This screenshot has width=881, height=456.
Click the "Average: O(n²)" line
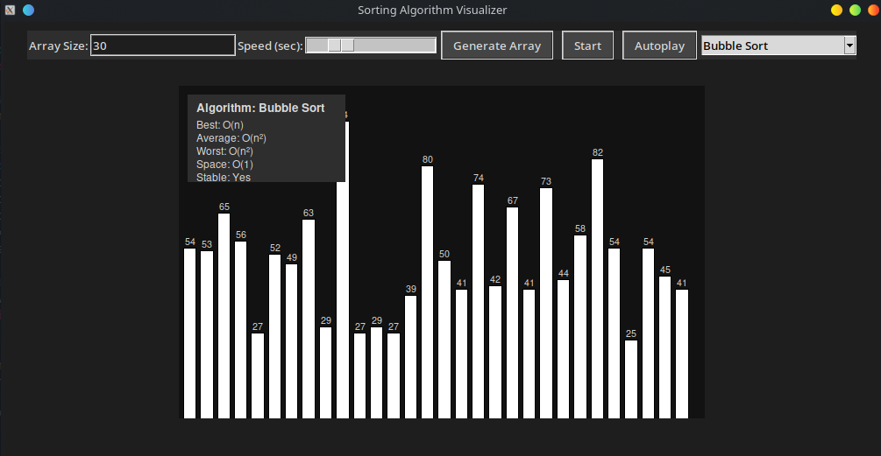(x=231, y=138)
